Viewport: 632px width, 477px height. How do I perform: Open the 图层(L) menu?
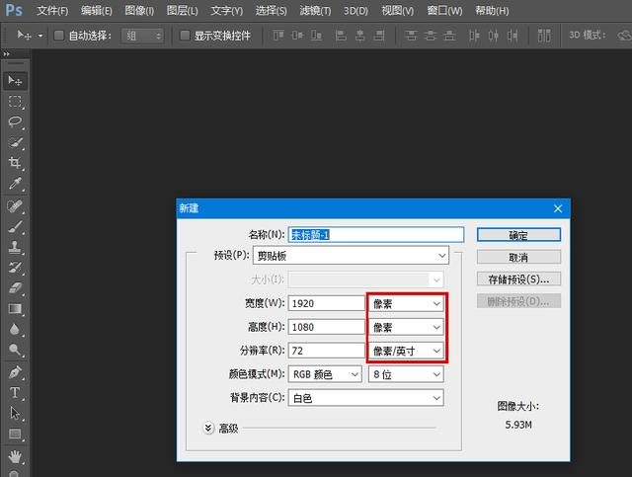click(x=182, y=11)
